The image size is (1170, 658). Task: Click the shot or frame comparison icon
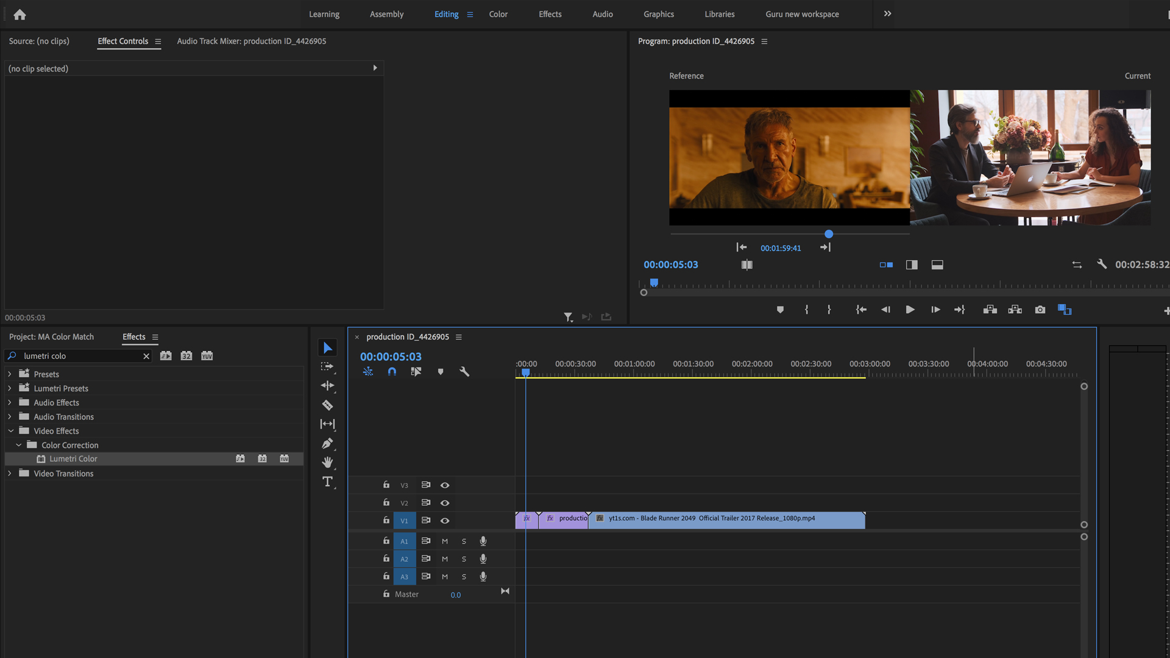point(746,264)
